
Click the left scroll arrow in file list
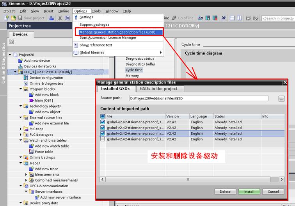pos(102,179)
